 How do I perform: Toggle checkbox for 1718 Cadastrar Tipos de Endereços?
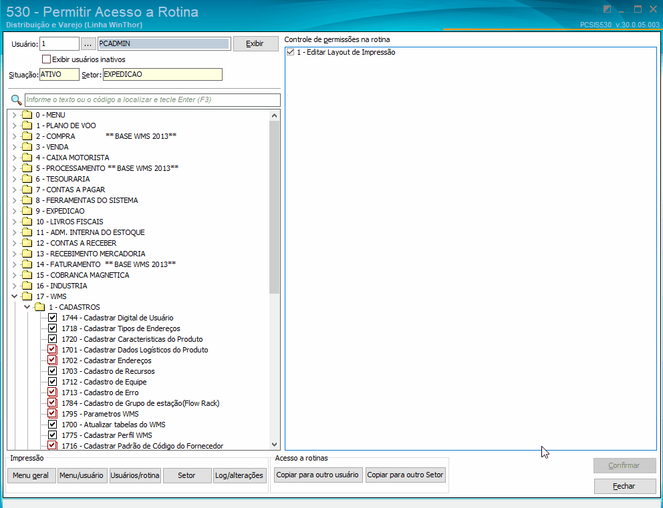pos(52,328)
